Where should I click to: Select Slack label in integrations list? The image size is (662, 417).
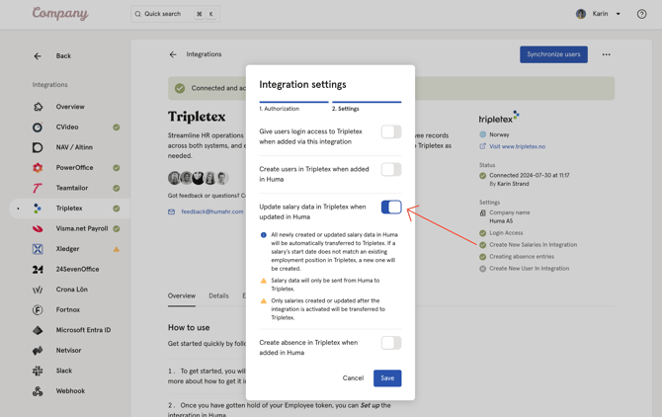click(x=64, y=371)
